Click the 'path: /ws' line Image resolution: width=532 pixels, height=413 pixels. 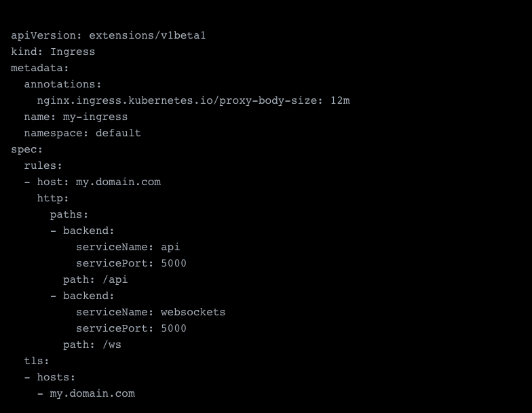pyautogui.click(x=92, y=345)
